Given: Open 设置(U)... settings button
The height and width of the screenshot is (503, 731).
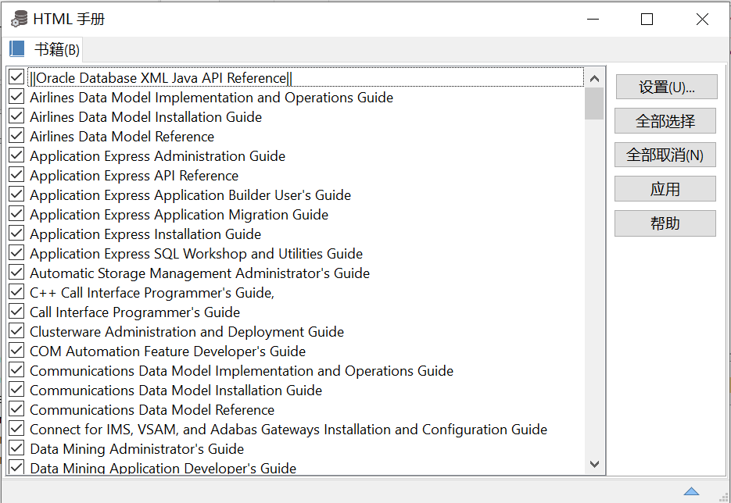Looking at the screenshot, I should coord(666,87).
